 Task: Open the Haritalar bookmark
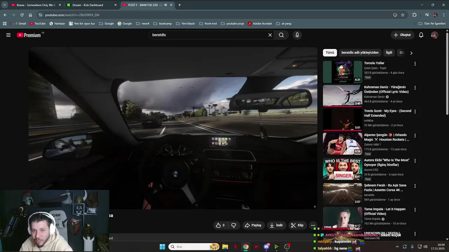[x=57, y=23]
